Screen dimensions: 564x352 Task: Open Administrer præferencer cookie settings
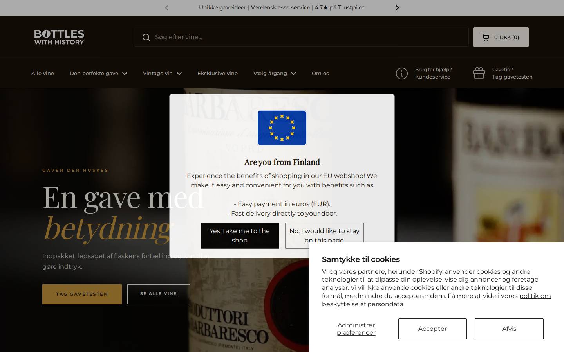(x=356, y=329)
